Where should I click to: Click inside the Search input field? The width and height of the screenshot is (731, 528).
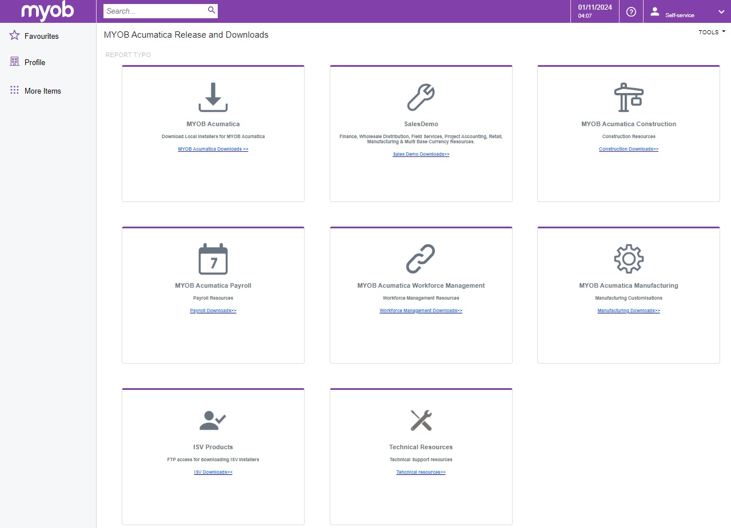pos(154,11)
